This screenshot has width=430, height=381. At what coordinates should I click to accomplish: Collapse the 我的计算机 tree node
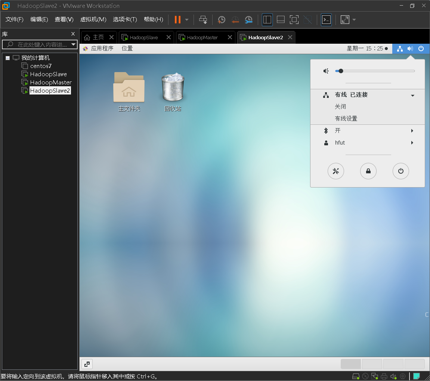8,58
